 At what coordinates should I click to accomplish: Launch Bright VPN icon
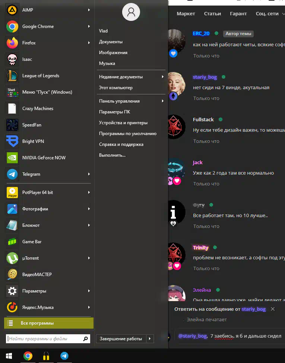point(12,141)
